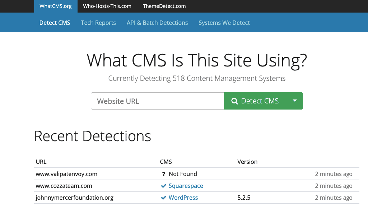Click checkmark icon beside WordPress

pos(164,198)
